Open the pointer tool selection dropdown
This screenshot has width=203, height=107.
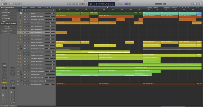point(108,8)
